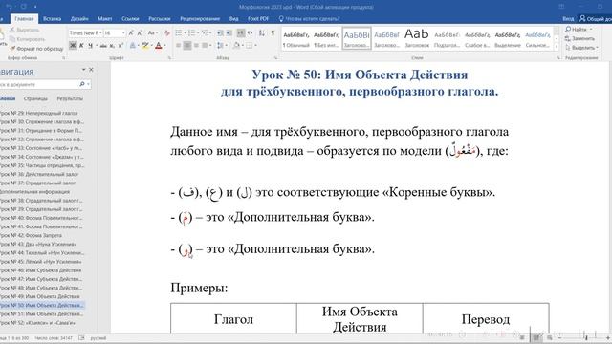Open the font size dropdown
Viewport: 612px width, 344px height.
pyautogui.click(x=123, y=33)
